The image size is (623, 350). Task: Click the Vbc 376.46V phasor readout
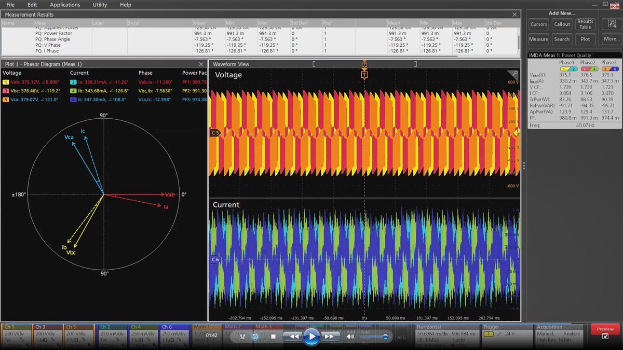coord(35,91)
